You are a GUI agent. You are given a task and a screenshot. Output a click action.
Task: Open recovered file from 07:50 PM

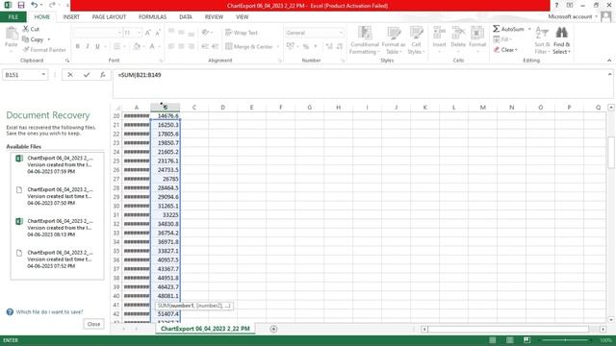(57, 196)
